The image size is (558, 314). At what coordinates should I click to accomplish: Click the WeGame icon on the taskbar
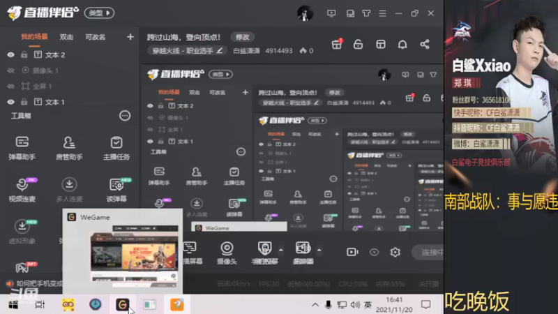123,305
